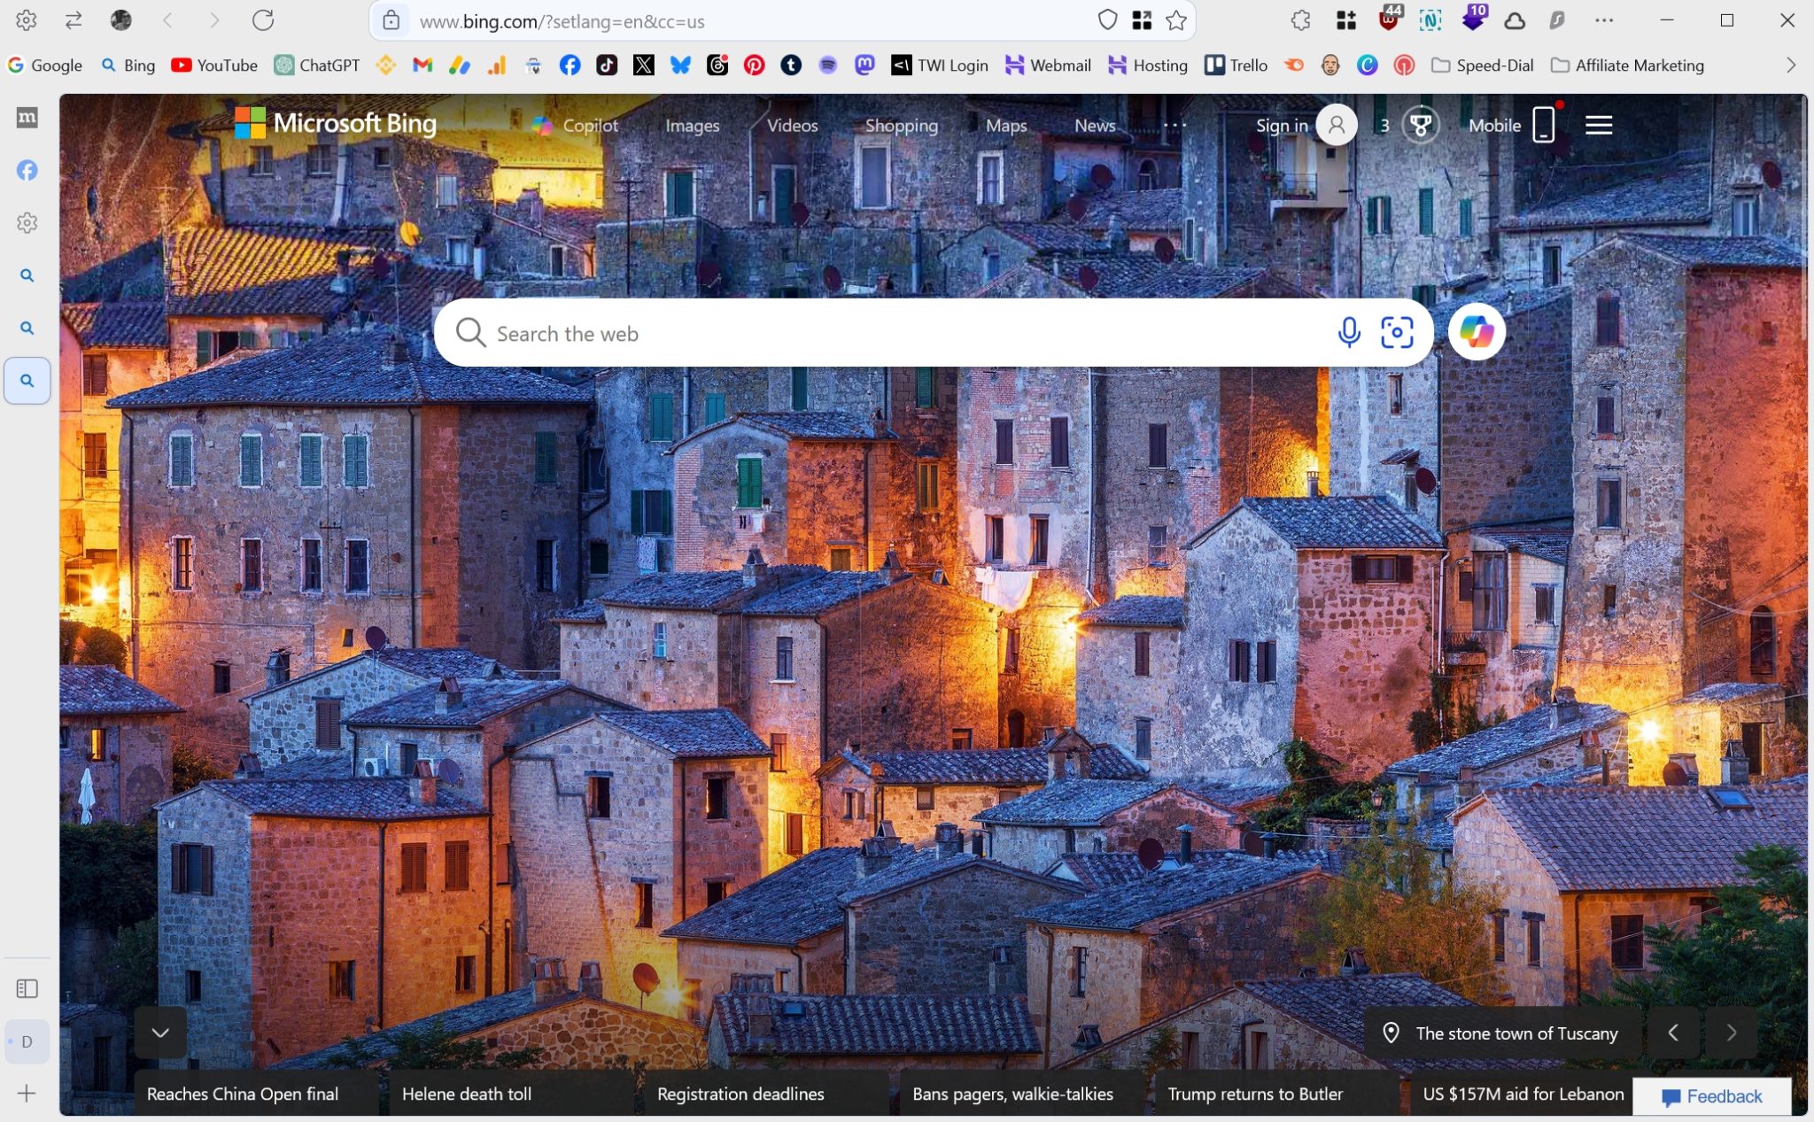The height and width of the screenshot is (1122, 1814).
Task: Collapse the homepage info using the down chevron
Action: tap(160, 1033)
